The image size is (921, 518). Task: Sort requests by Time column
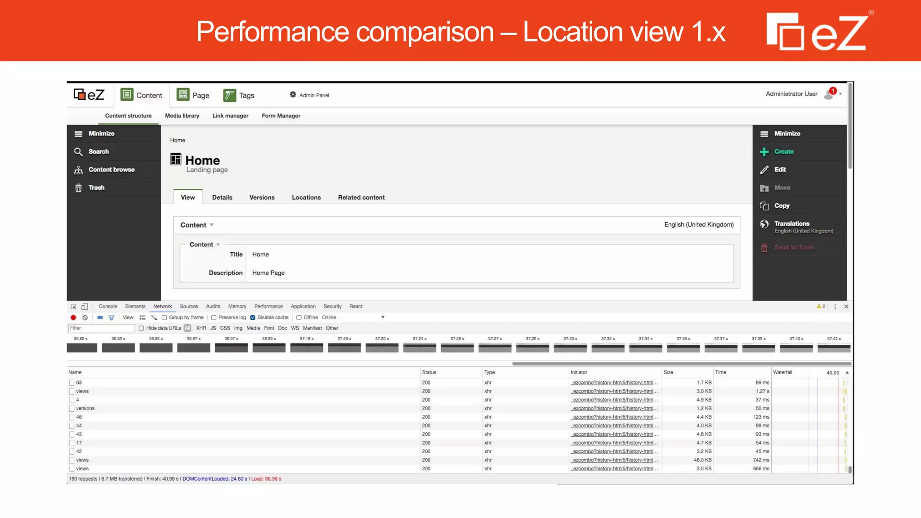742,373
